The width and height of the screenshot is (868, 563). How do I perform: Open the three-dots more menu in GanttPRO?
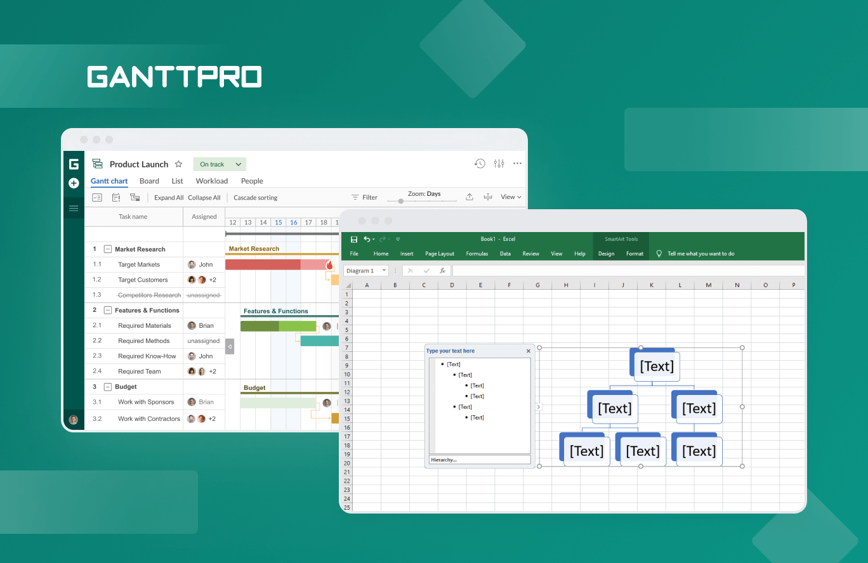(518, 164)
